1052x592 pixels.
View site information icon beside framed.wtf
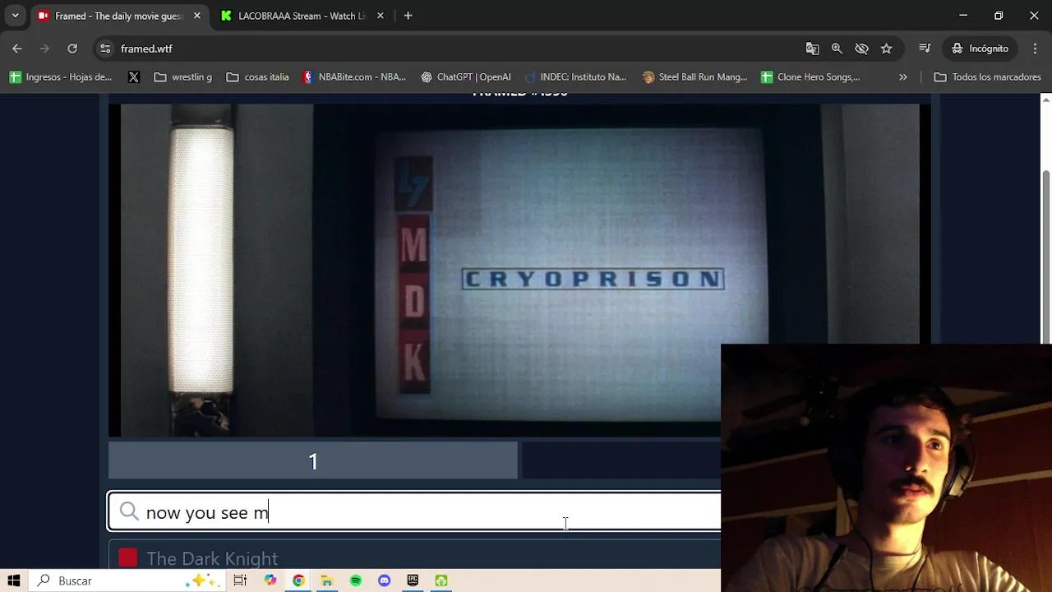[105, 49]
